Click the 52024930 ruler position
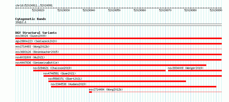 (64, 10)
